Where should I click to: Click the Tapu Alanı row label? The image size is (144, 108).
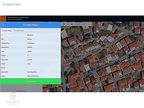pos(5,60)
